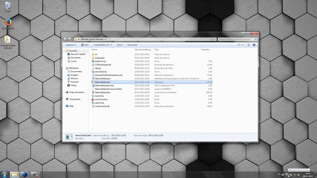Open the volume speaker icon in the tray
This screenshot has height=178, width=317.
(299, 175)
